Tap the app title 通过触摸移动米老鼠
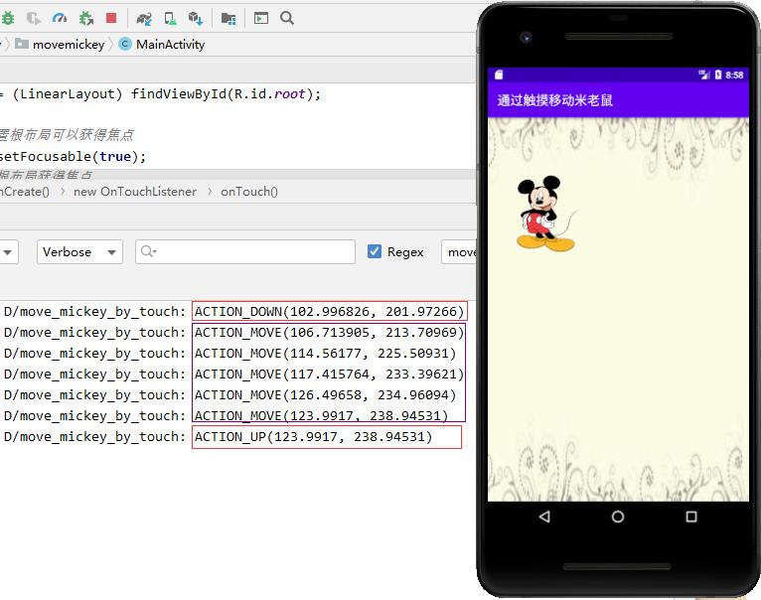This screenshot has height=600, width=761. [554, 100]
